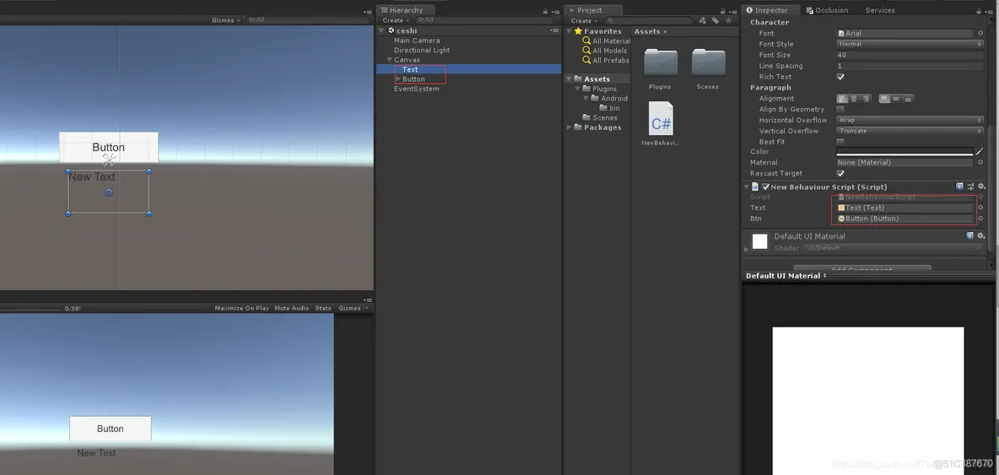This screenshot has width=999, height=475.
Task: Click the Add Component button
Action: [862, 268]
